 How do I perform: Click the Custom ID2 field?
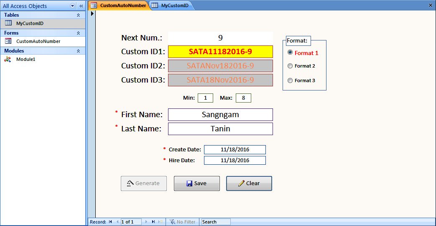coord(220,66)
